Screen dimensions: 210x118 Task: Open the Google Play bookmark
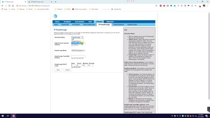[116, 9]
